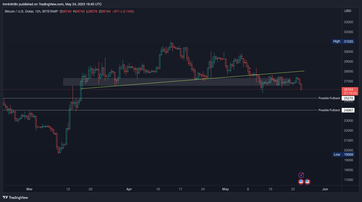Click the 17 date label on time axis

180,189
